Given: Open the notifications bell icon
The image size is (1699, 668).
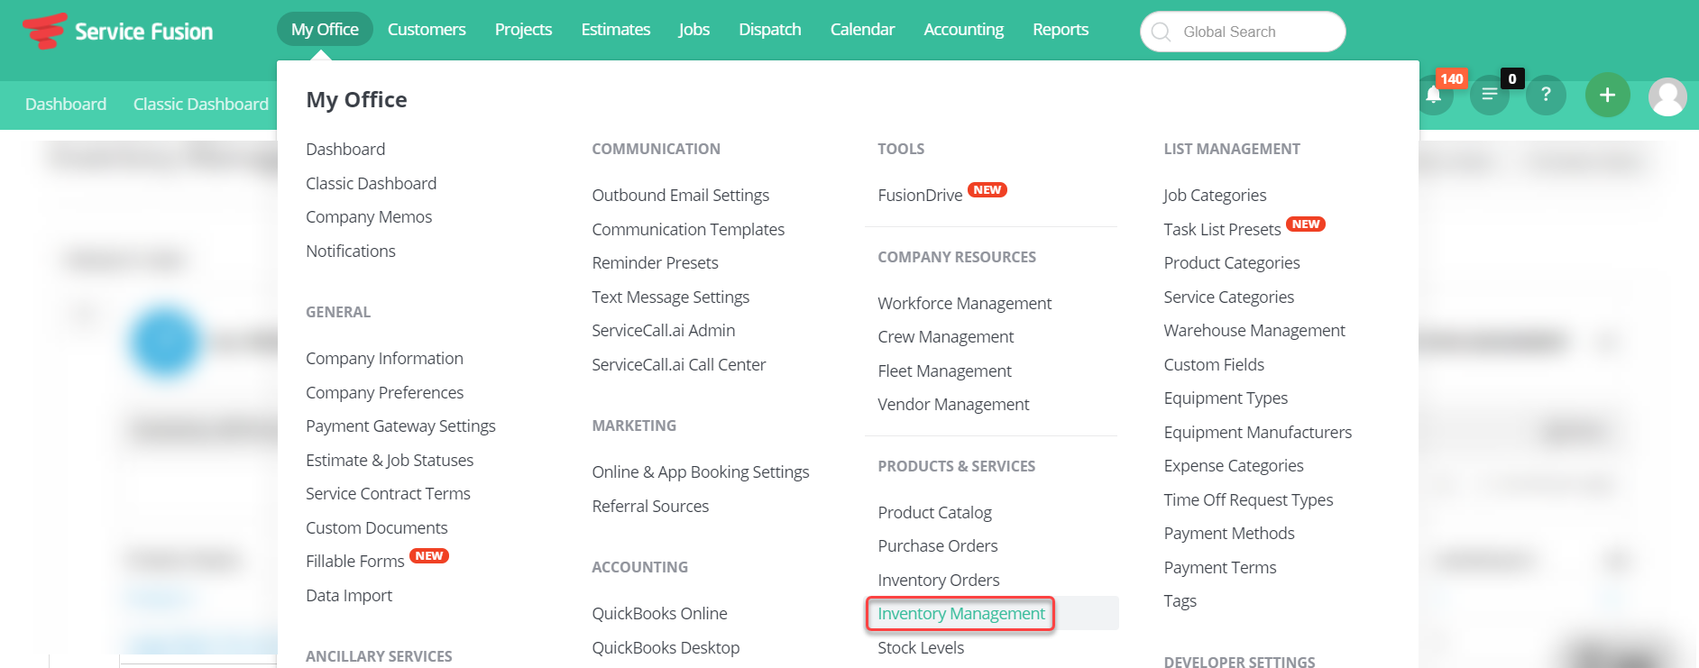Looking at the screenshot, I should (1434, 95).
